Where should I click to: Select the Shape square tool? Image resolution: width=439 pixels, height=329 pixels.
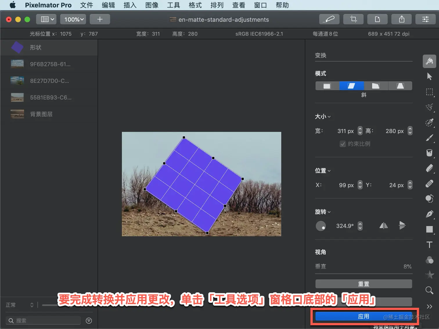[429, 229]
